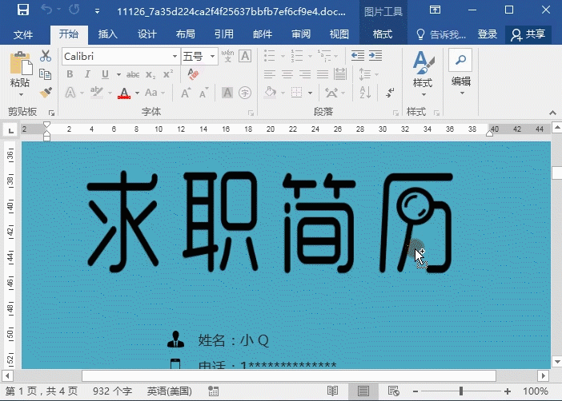Show or hide paragraph marks
Image resolution: width=562 pixels, height=401 pixels.
[390, 93]
